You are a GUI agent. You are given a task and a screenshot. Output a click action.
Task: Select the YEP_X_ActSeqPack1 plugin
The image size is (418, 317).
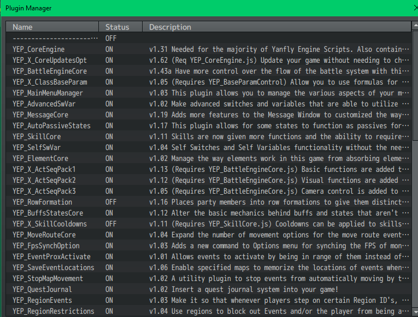(209, 169)
